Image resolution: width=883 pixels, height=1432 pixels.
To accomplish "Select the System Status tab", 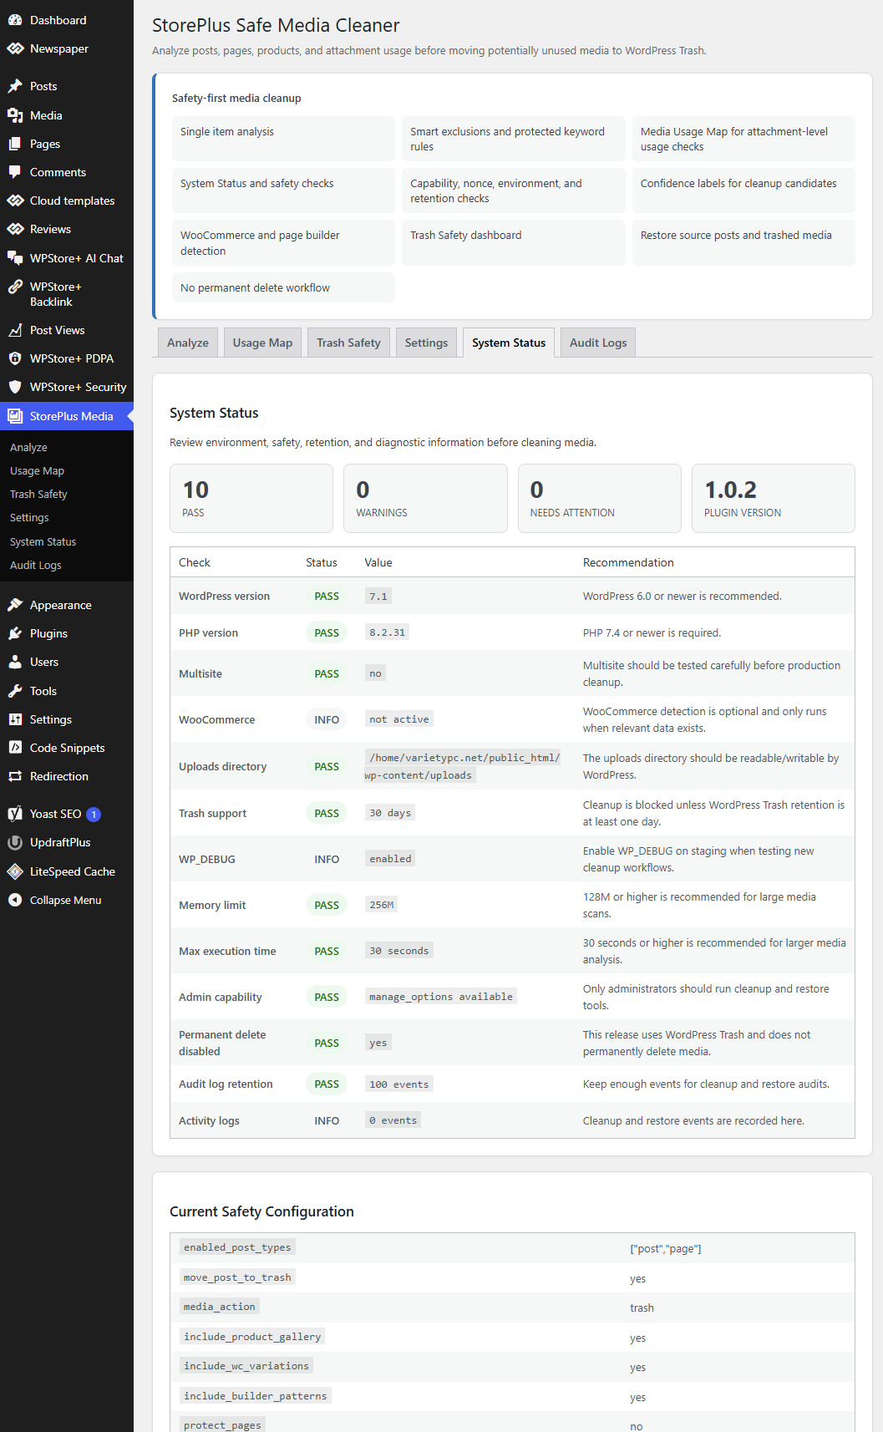I will [x=509, y=343].
